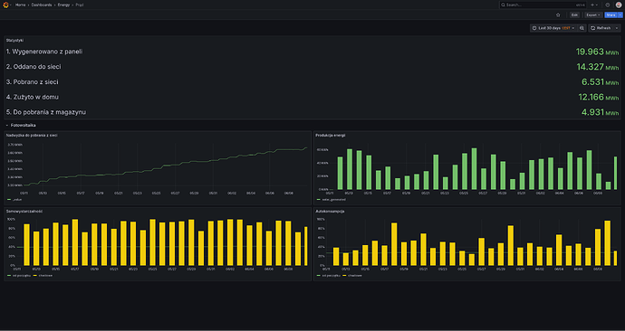Click the clock icon in time picker

(534, 28)
